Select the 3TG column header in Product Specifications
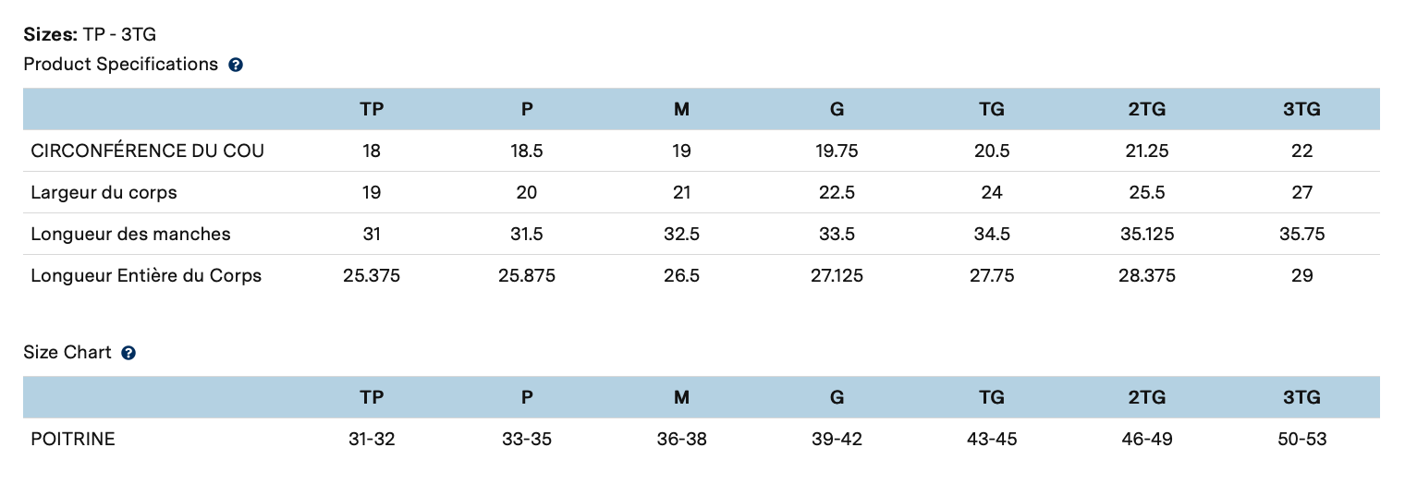Screen dimensions: 1405x496 point(1301,109)
